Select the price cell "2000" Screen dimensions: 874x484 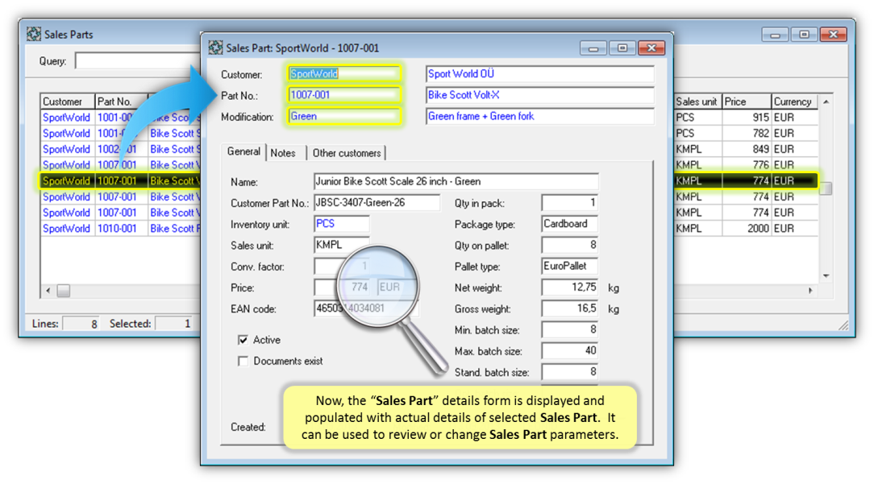point(747,229)
